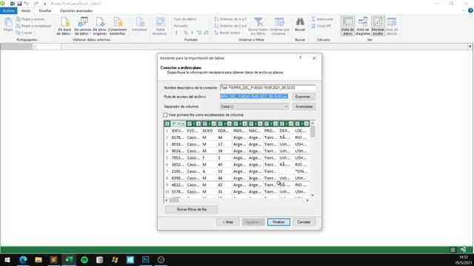The image size is (474, 266).
Task: Enable Usar primera fila como encabezados
Action: pyautogui.click(x=165, y=115)
